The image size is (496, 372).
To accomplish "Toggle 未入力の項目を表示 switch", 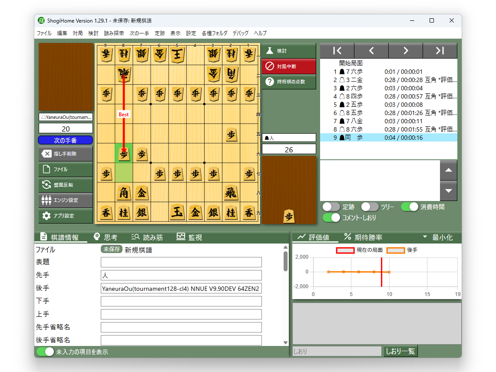I will tap(45, 352).
